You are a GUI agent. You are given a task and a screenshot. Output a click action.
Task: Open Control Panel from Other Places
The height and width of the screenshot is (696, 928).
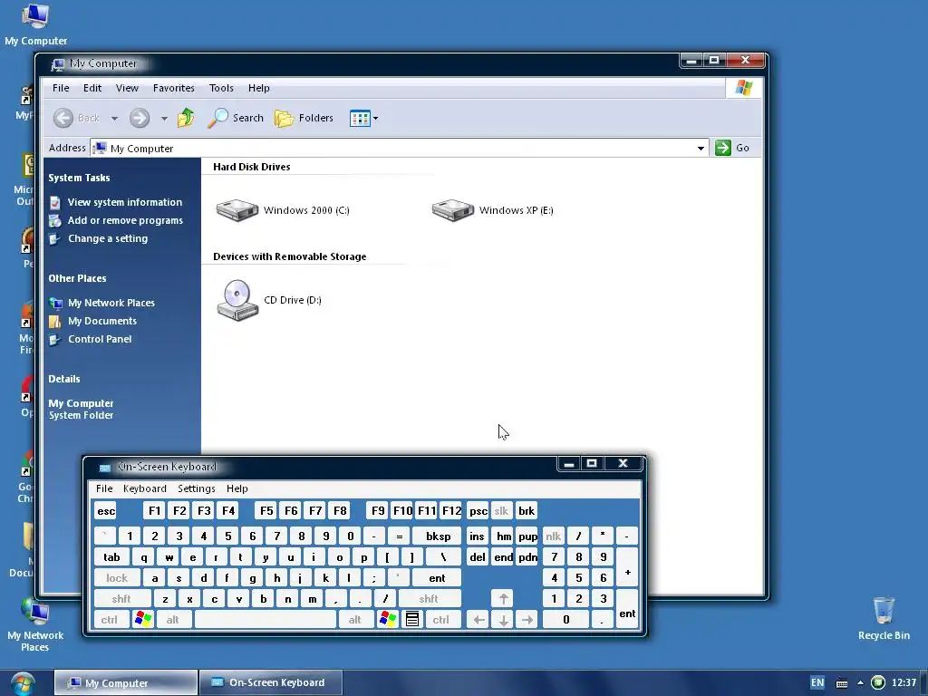point(100,339)
